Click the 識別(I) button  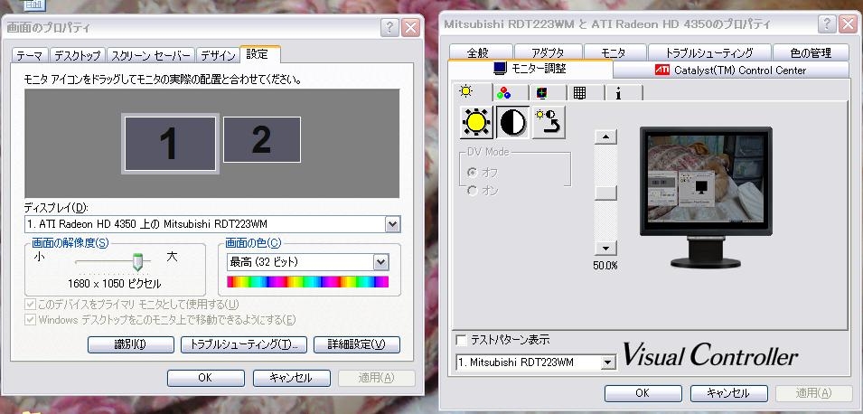130,344
